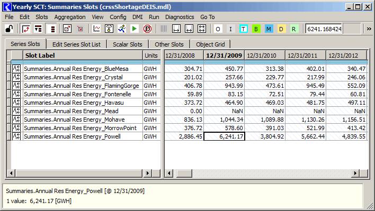Switch to the Other Slots tab
Screen dimensions: 375x211
click(169, 44)
